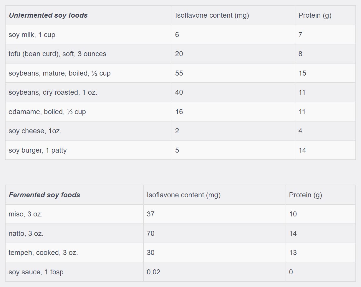Screen dimensions: 361x287
Task: Click the "Protein (g)" header in unfermented table
Action: pos(315,15)
